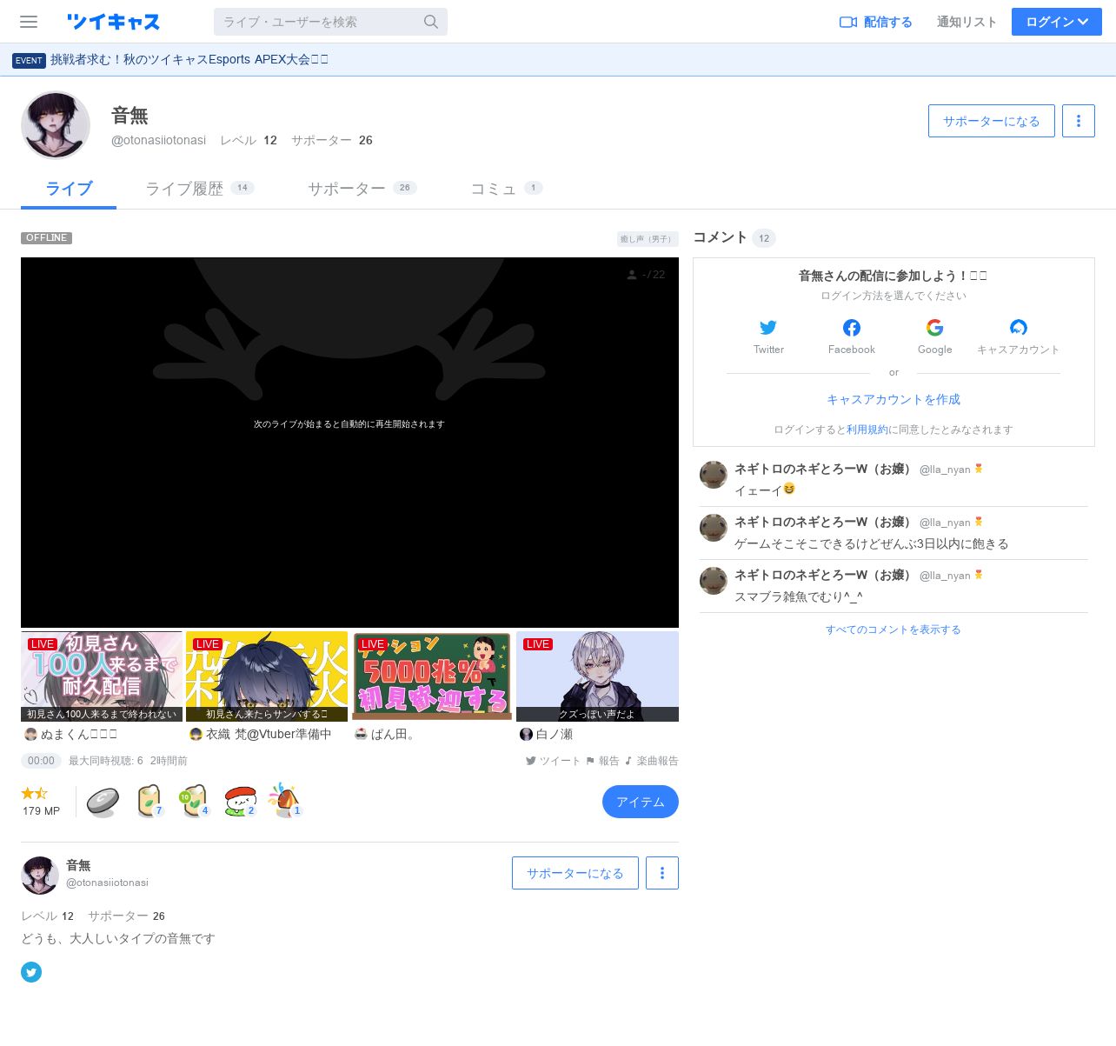This screenshot has width=1116, height=1046.
Task: Switch to the ライブ履歴 tab
Action: pos(199,189)
